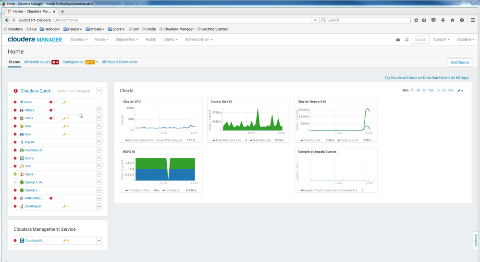Open the Administration menu
The height and width of the screenshot is (262, 480).
198,39
